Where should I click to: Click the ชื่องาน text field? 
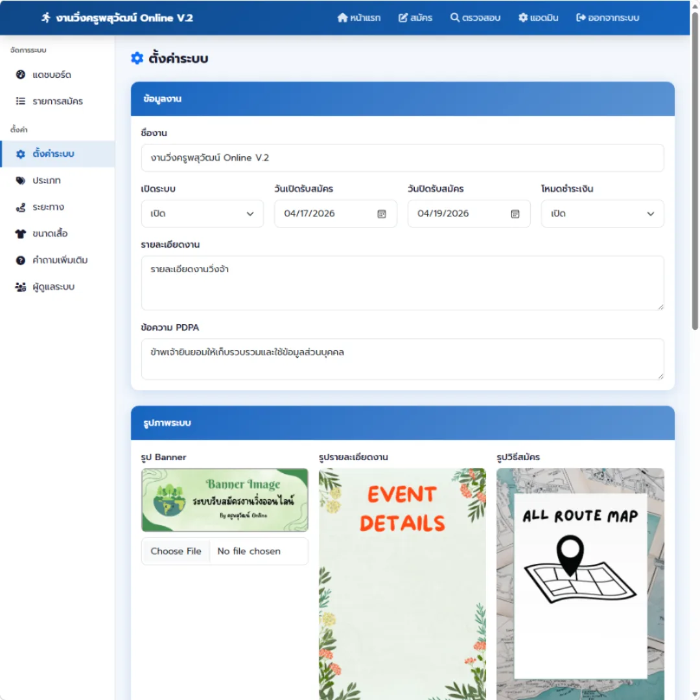tap(402, 157)
